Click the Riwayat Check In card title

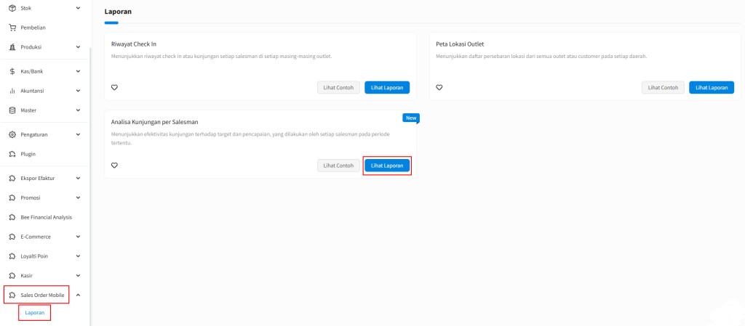(x=134, y=44)
